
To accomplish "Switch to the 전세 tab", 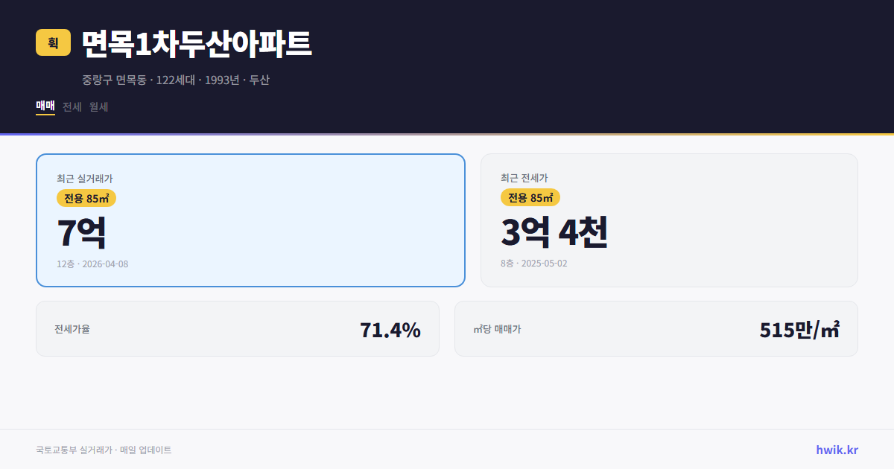I will point(71,106).
